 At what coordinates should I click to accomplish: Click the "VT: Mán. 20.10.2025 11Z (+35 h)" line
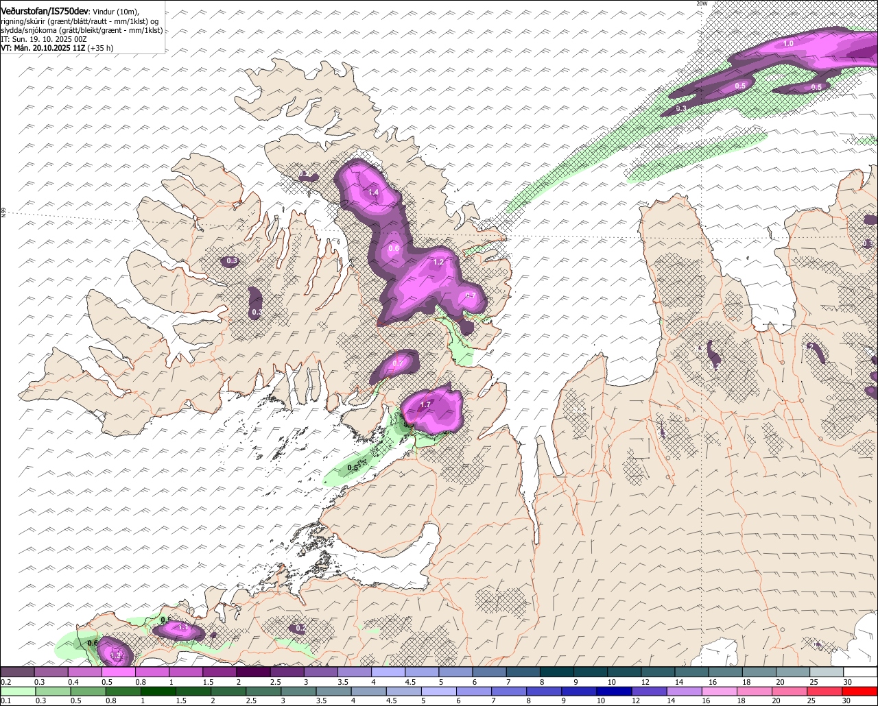(x=58, y=48)
